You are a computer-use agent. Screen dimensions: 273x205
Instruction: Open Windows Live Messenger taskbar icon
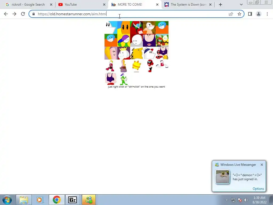89,200
